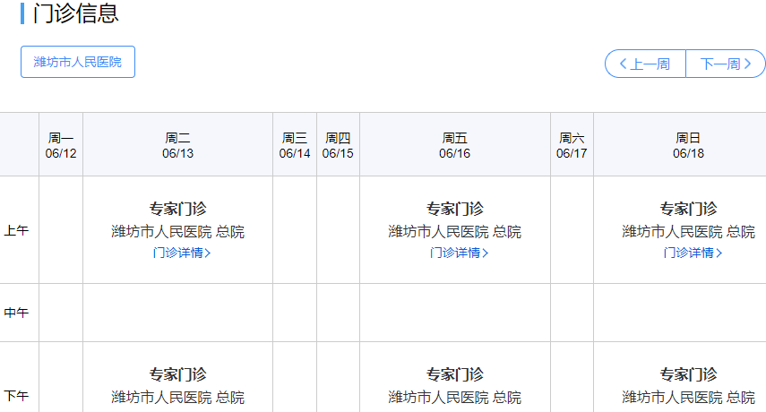This screenshot has height=412, width=766.
Task: Select the 周三 06/14 column header
Action: (x=295, y=145)
